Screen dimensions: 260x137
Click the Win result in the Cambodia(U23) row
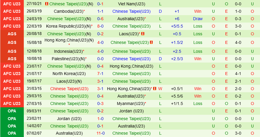click(198, 11)
